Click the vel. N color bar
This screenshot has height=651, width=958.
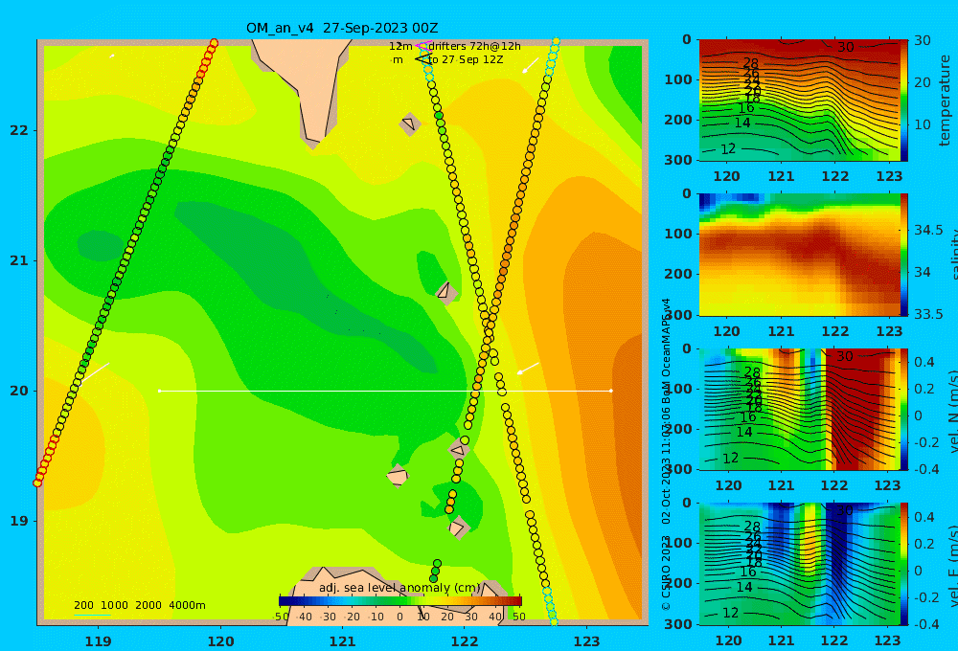coord(903,409)
